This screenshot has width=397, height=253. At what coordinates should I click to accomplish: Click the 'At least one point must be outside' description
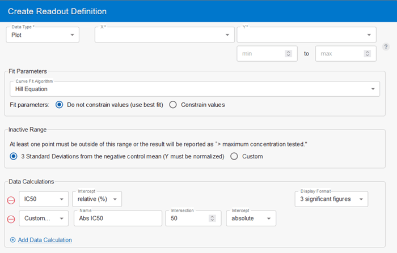[158, 144]
